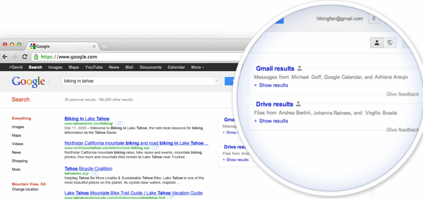The width and height of the screenshot is (423, 199).
Task: Click hikingfan@gmail.com account name
Action: click(340, 19)
